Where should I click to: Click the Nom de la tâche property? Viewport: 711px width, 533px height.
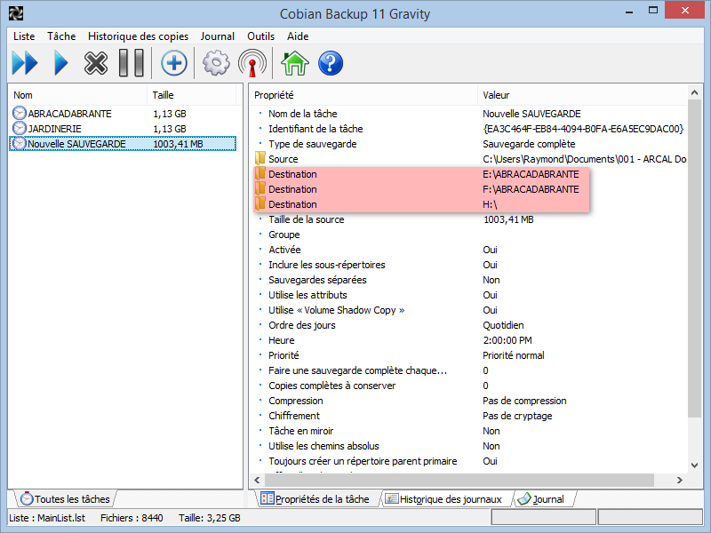[303, 114]
